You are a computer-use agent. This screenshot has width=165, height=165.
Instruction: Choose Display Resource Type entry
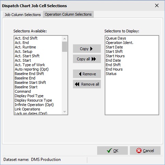pyautogui.click(x=33, y=100)
